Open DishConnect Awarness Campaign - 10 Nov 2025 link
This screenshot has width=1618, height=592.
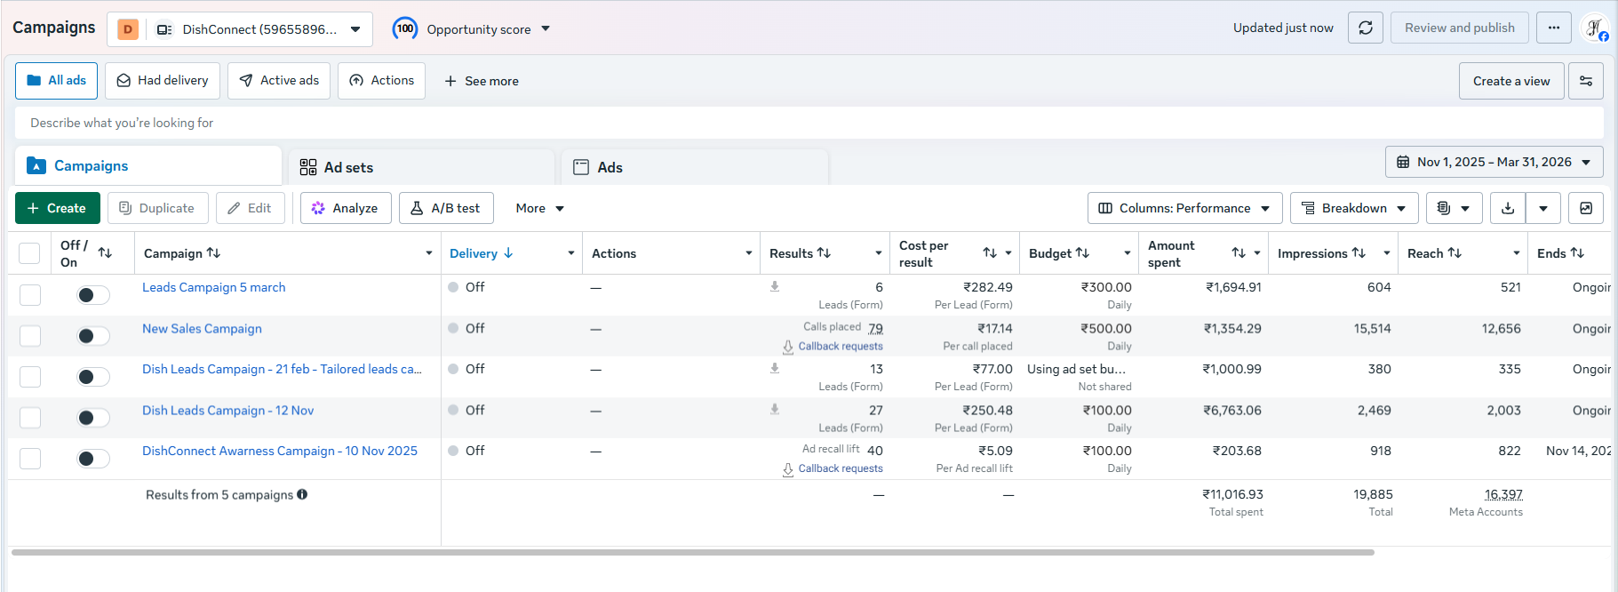coord(280,451)
